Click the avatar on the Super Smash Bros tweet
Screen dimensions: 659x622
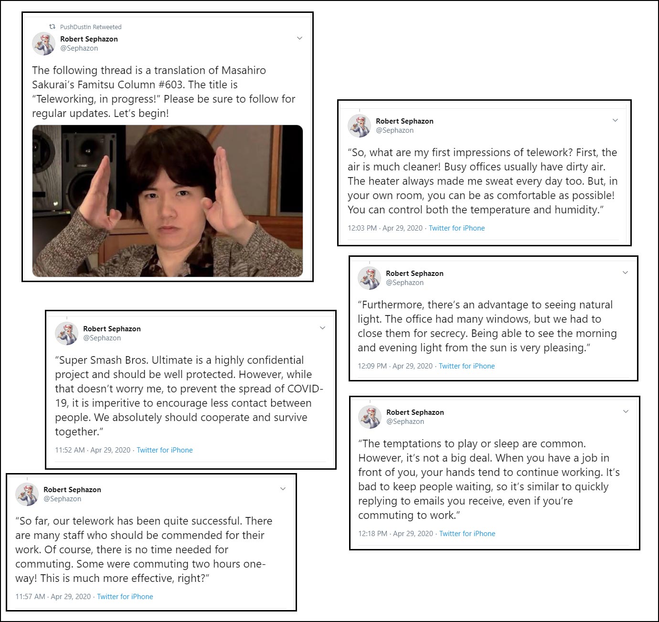point(67,333)
